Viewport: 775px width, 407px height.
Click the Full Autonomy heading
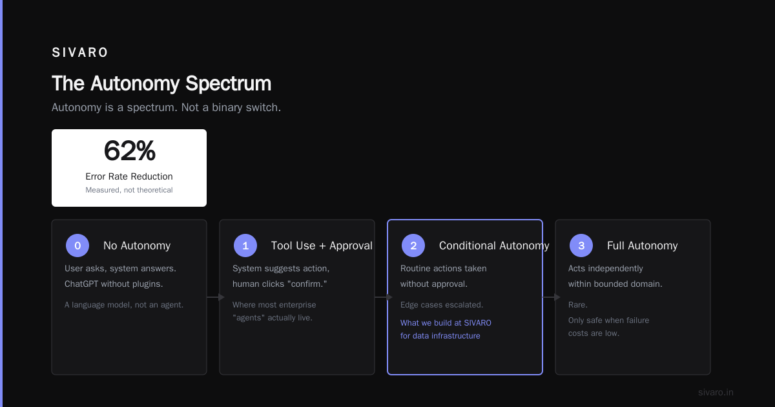(643, 245)
